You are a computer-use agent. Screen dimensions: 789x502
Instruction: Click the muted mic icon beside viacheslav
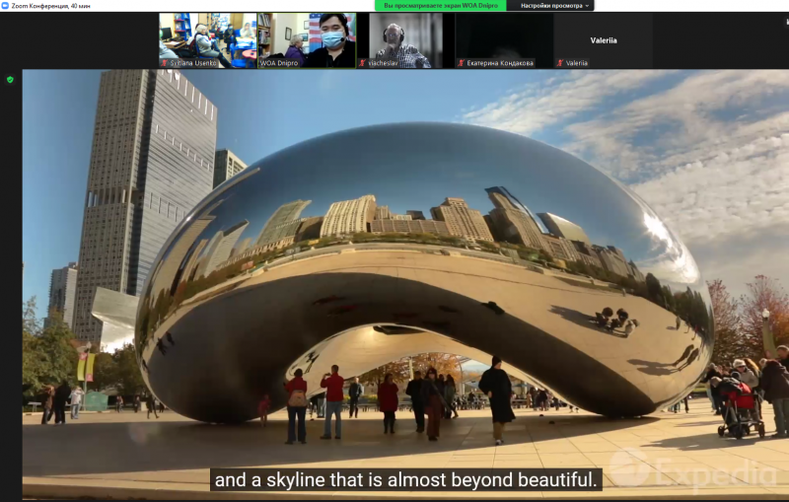coord(362,63)
